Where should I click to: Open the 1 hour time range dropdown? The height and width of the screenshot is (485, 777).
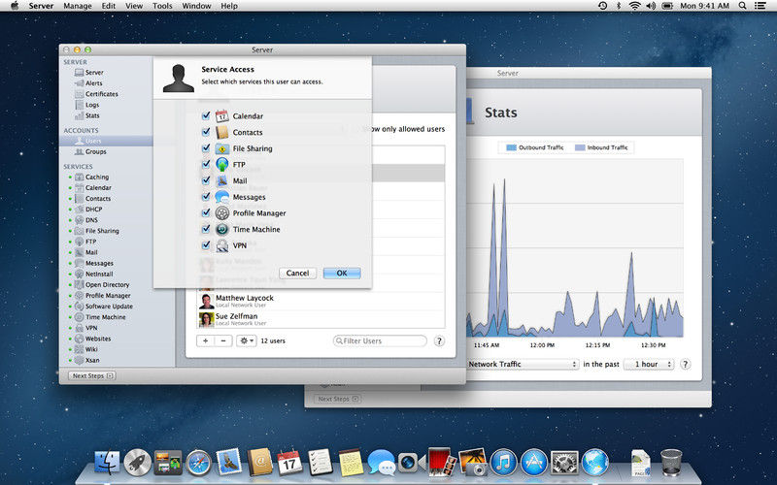(649, 365)
